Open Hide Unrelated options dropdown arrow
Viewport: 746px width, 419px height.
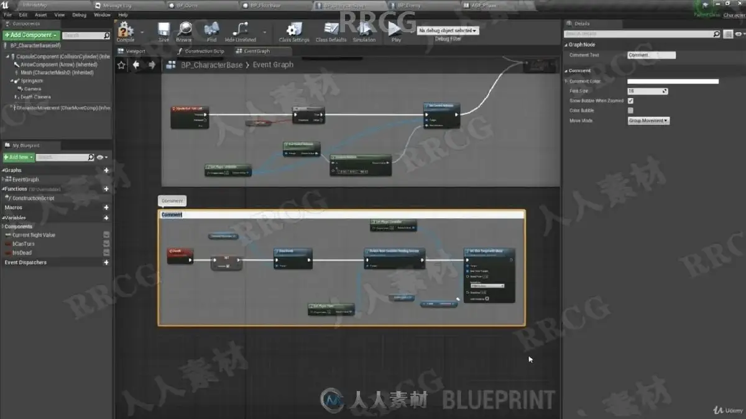tap(265, 32)
